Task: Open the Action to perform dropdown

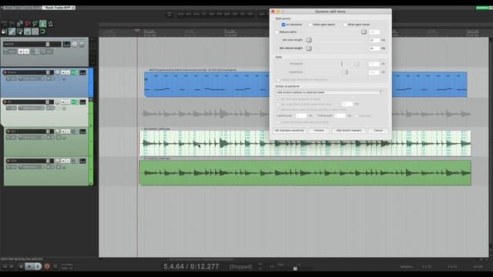Action: pos(330,92)
